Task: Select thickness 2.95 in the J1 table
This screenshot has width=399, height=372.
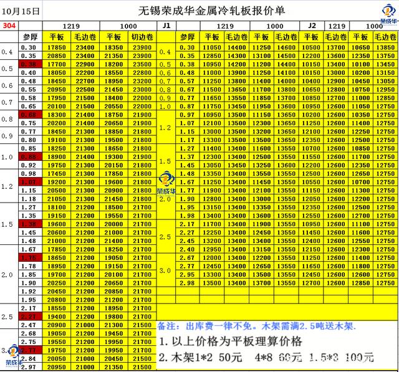Action: click(x=187, y=275)
